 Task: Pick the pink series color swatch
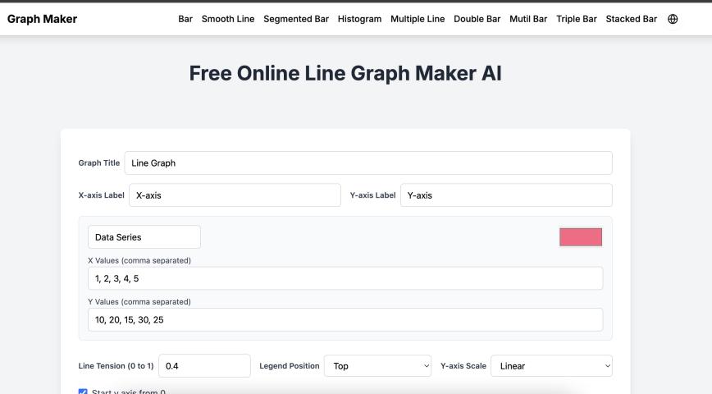(x=580, y=237)
